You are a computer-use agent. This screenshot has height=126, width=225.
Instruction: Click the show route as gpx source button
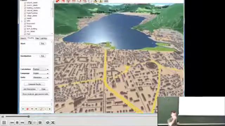coord(35,94)
